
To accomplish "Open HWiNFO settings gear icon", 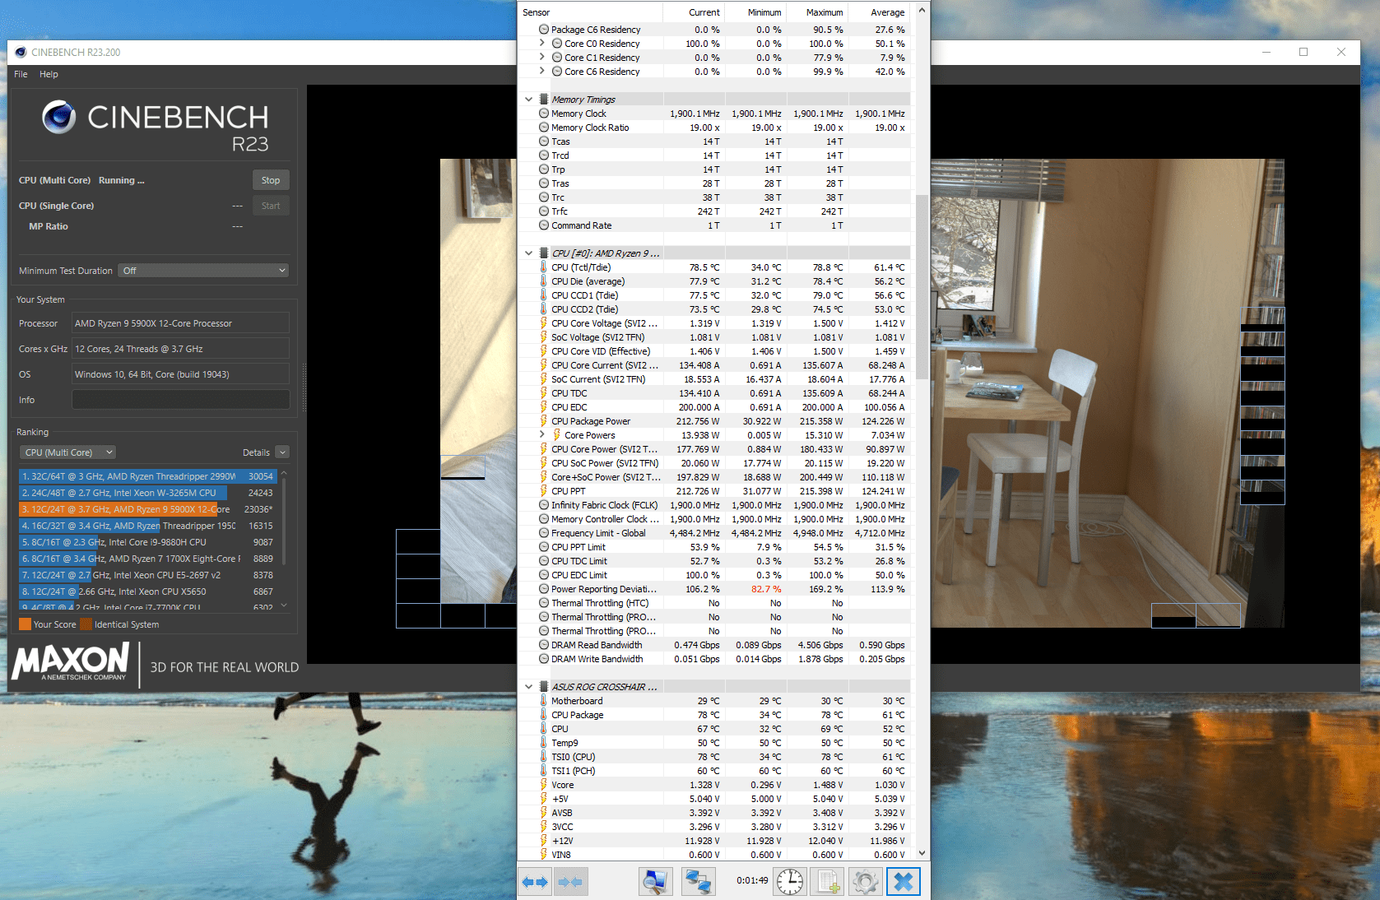I will [865, 882].
